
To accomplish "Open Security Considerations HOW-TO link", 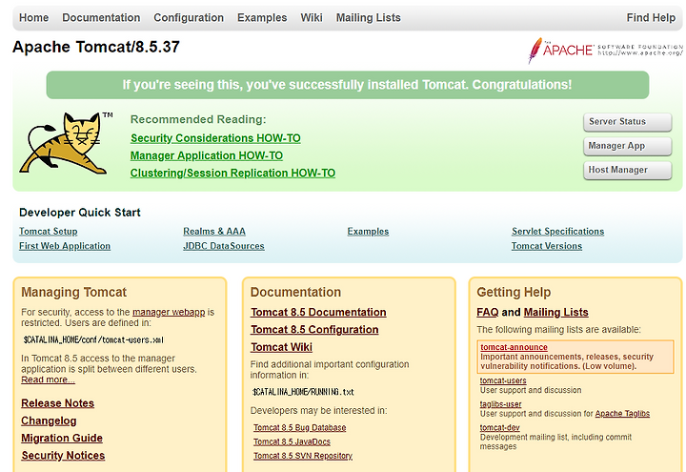I will pos(215,138).
